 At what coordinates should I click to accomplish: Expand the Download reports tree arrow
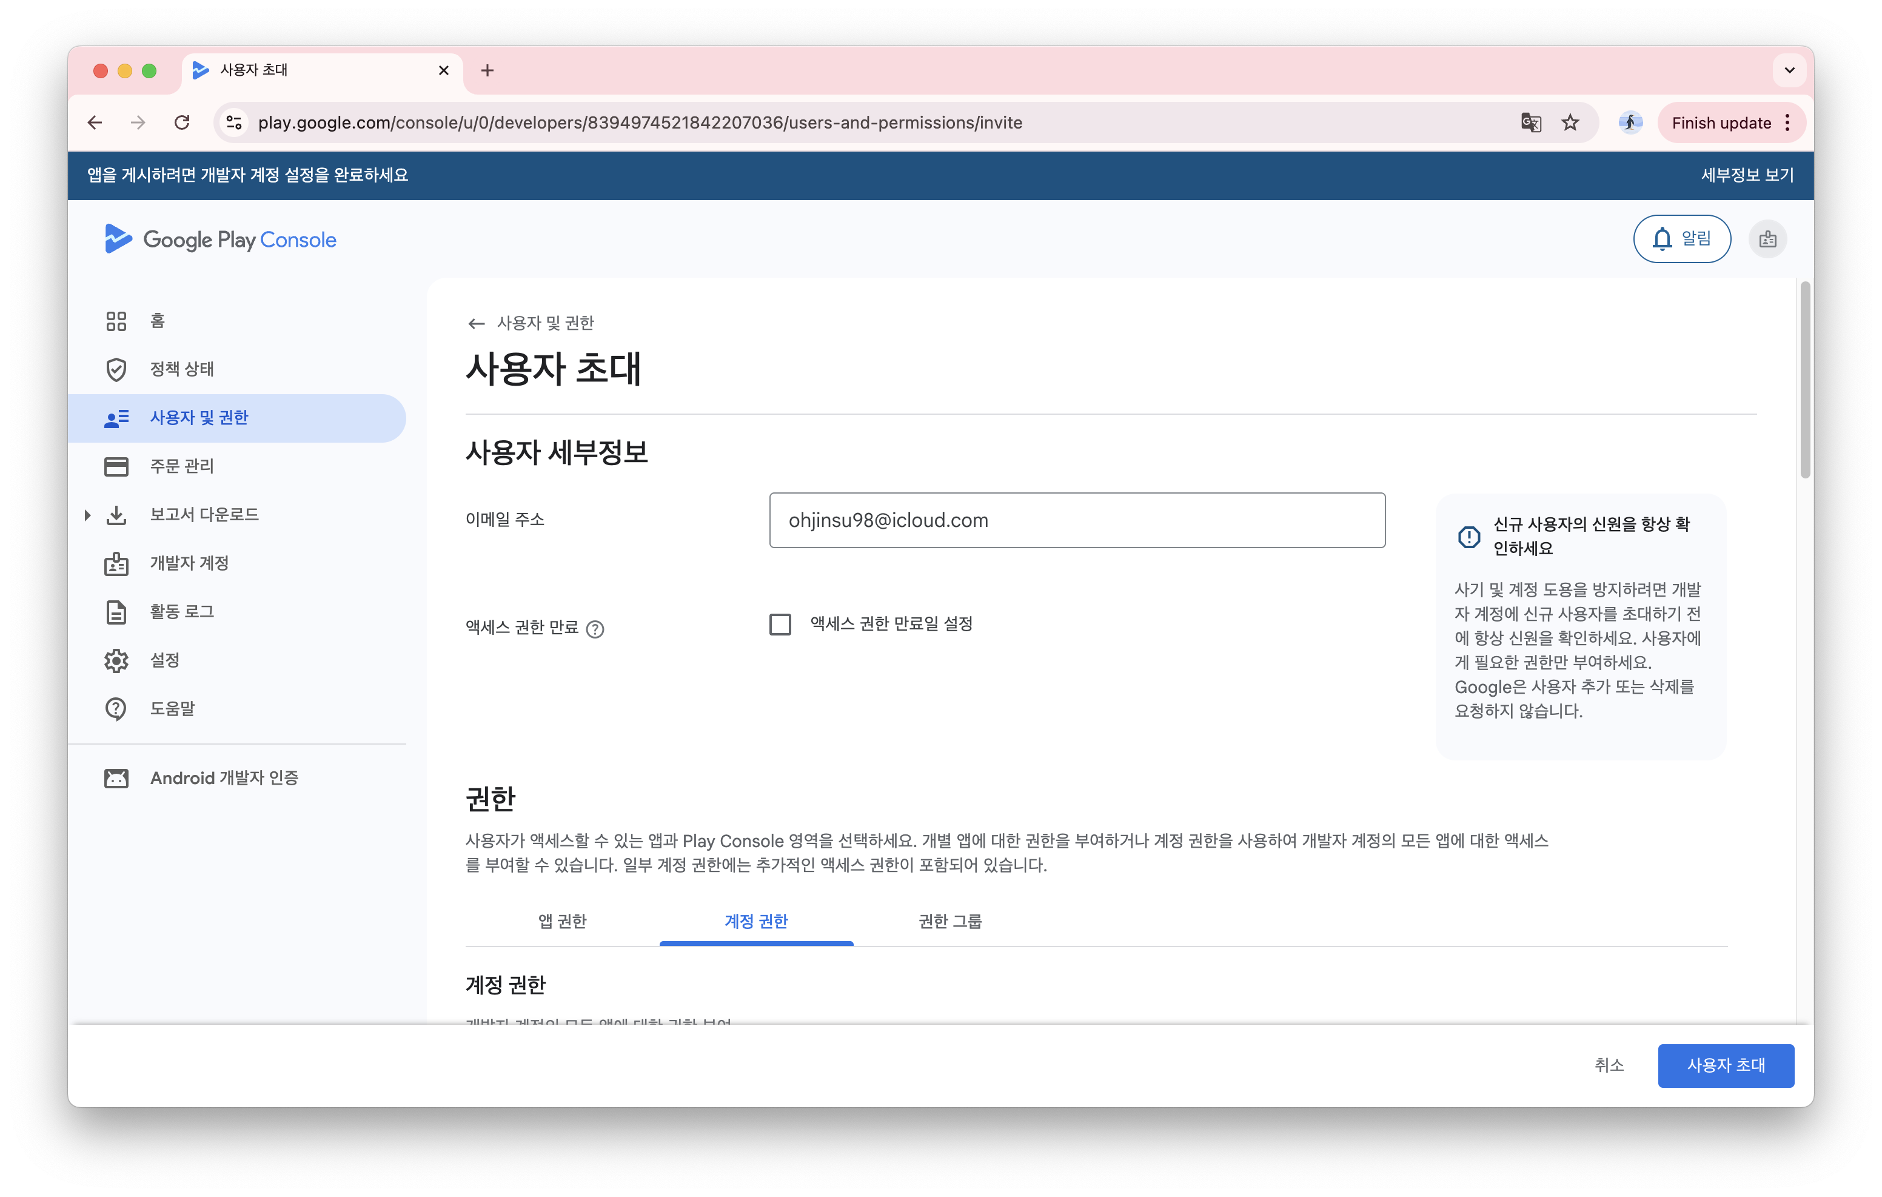pyautogui.click(x=87, y=515)
